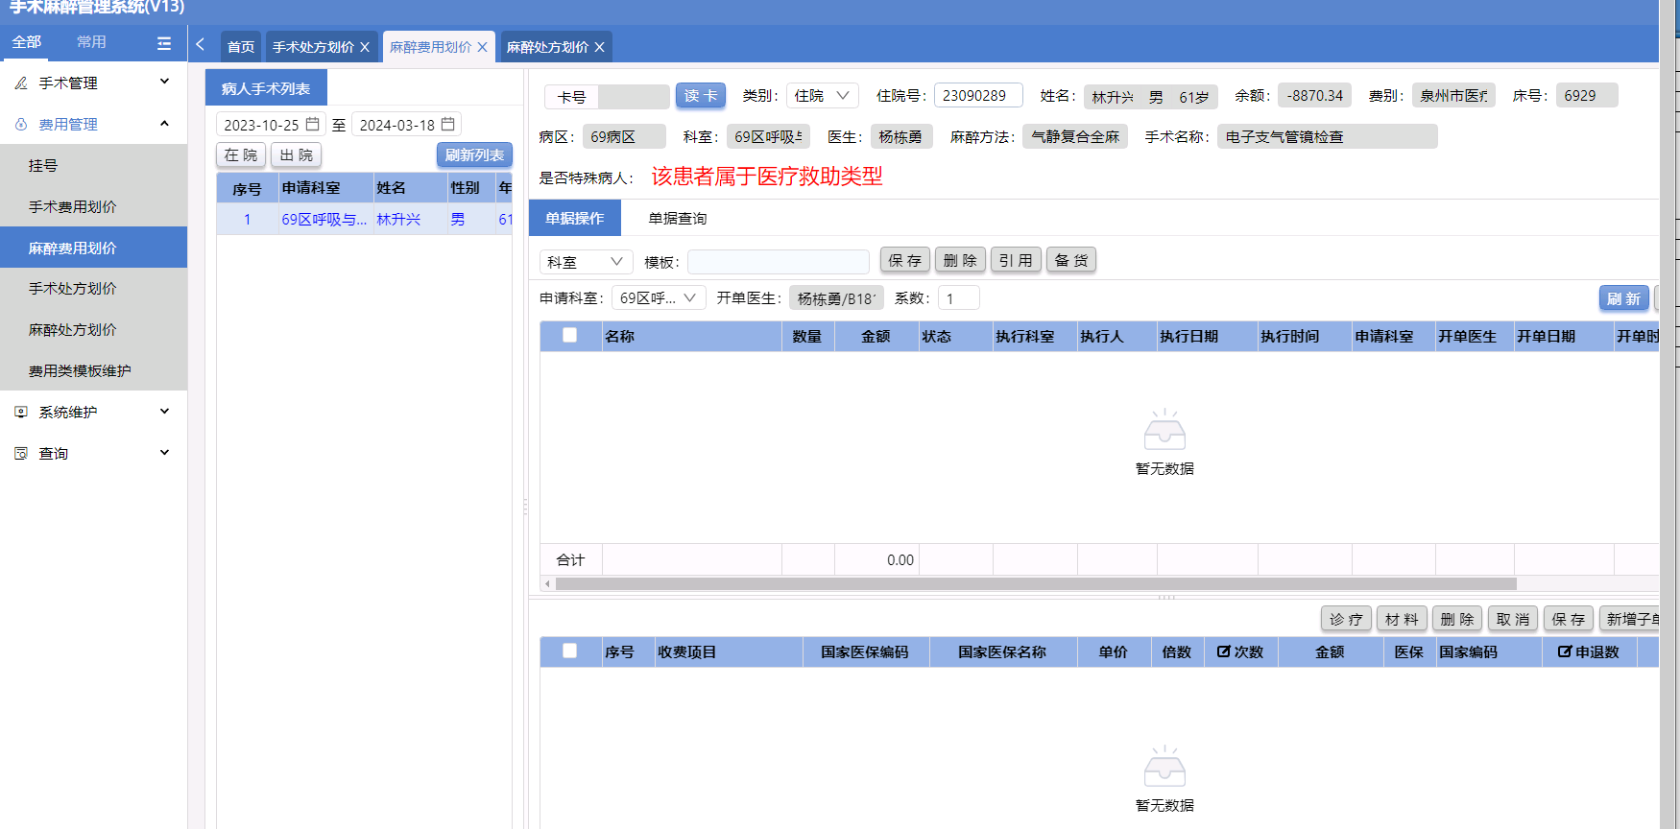
Task: Click the left arrow of the horizontal scrollbar
Action: 547,583
